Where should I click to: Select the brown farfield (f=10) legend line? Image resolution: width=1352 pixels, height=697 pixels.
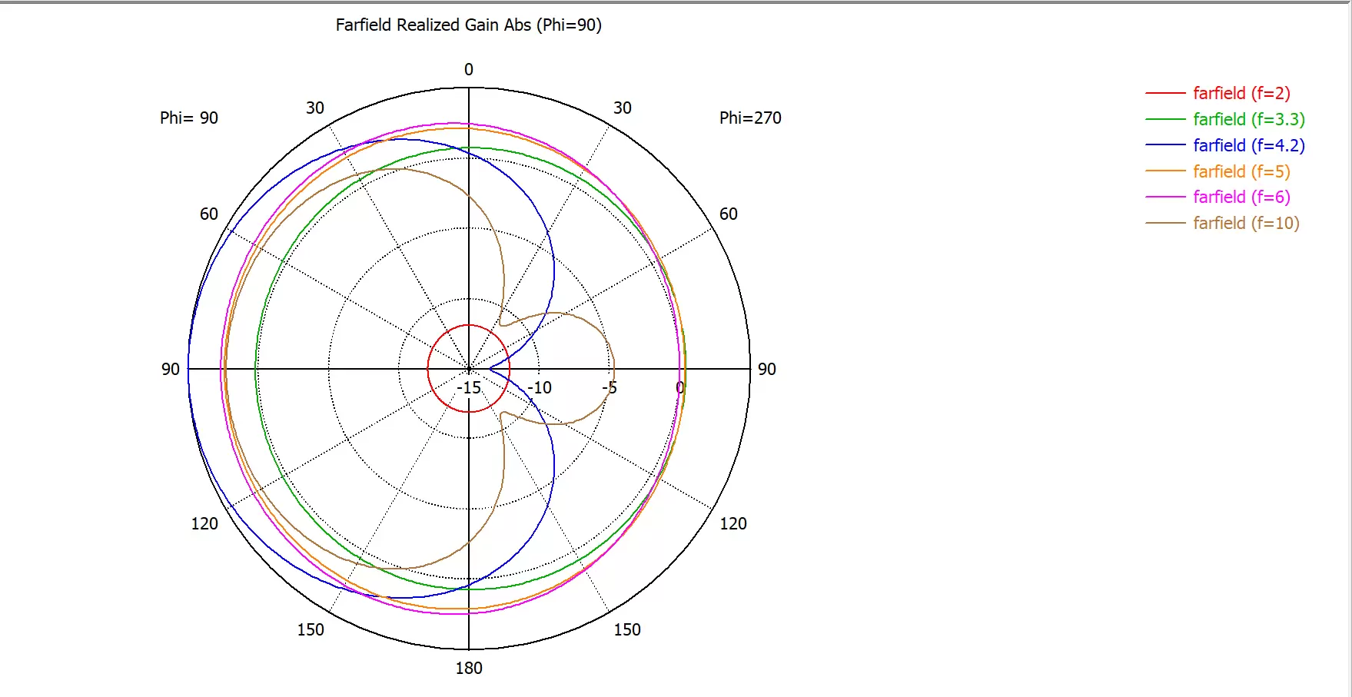pyautogui.click(x=1165, y=223)
